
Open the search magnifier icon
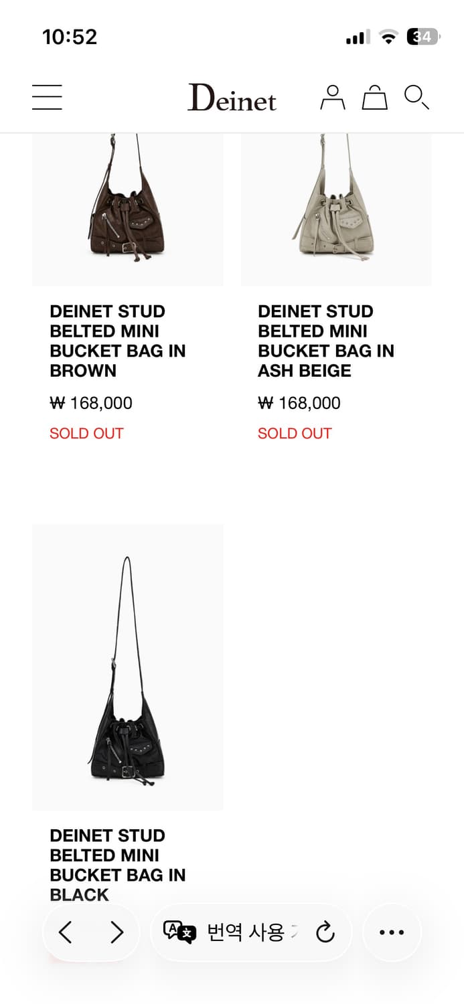click(x=416, y=97)
